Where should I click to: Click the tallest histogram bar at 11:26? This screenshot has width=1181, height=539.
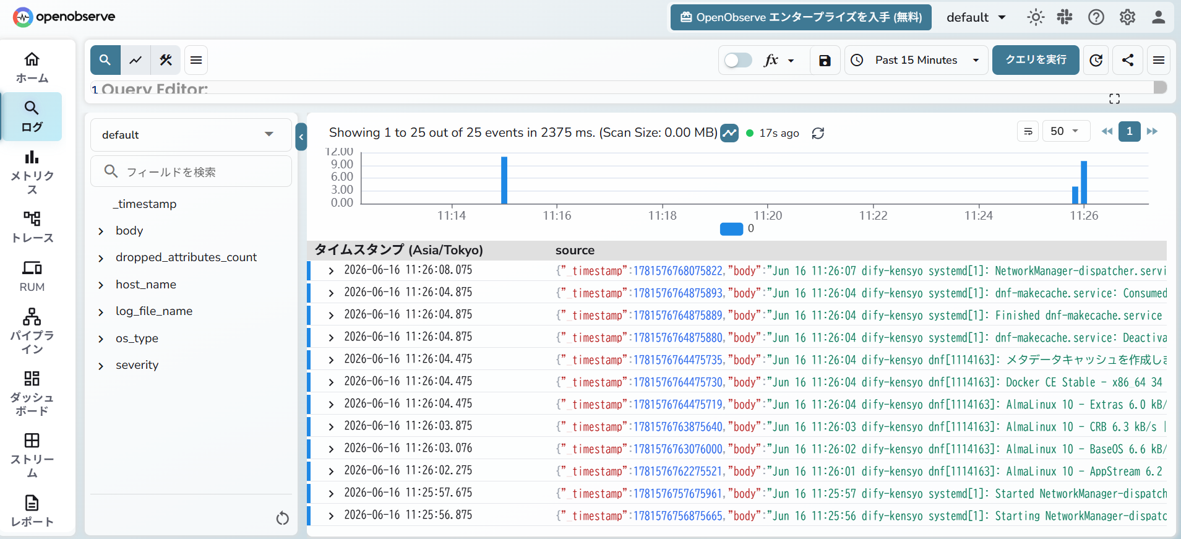(1084, 182)
